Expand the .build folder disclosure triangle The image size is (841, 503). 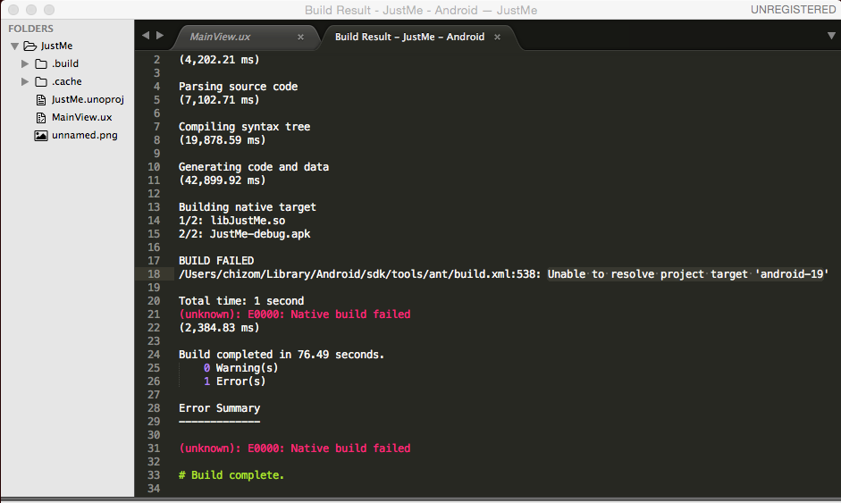25,64
